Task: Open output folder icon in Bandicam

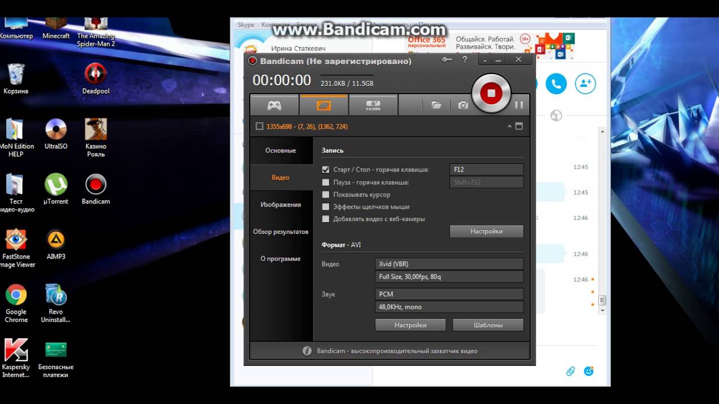Action: click(x=436, y=105)
